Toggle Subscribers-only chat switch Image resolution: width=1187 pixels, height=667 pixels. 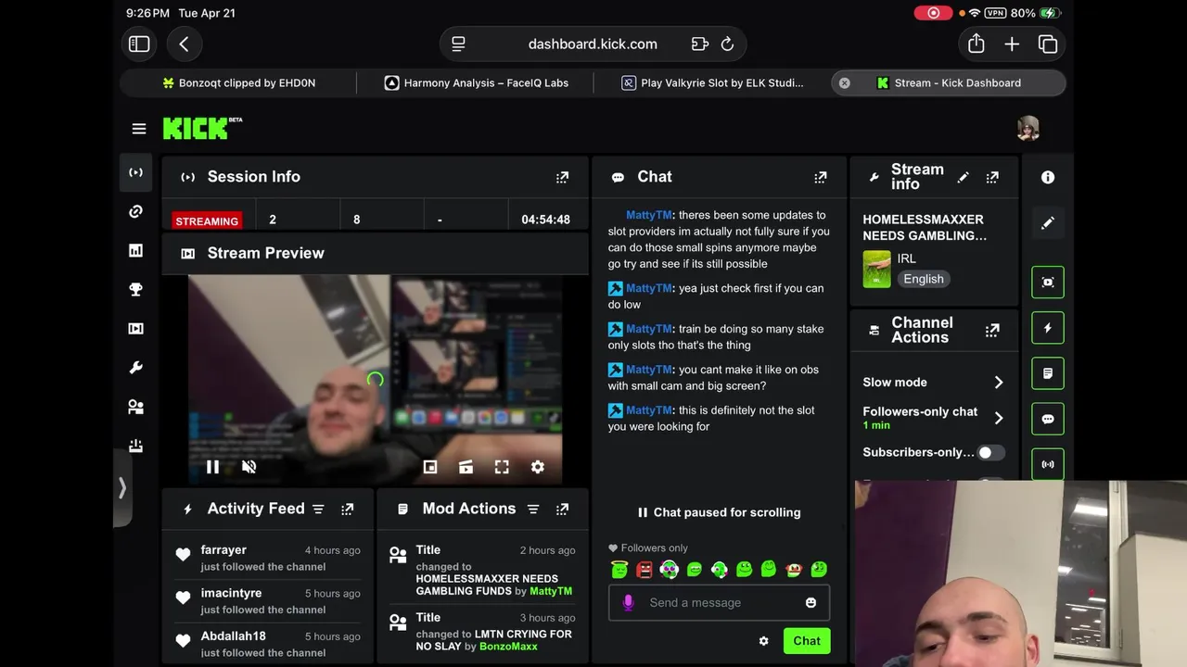[990, 452]
